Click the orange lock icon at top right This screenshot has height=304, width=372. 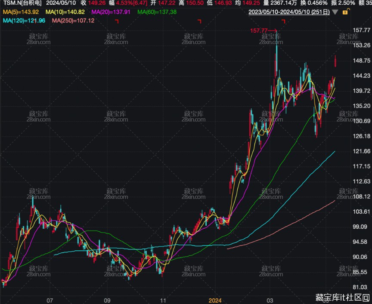pos(345,12)
